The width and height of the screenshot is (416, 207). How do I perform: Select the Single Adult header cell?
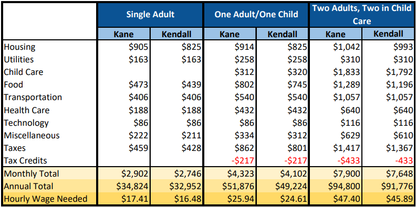[x=150, y=15]
